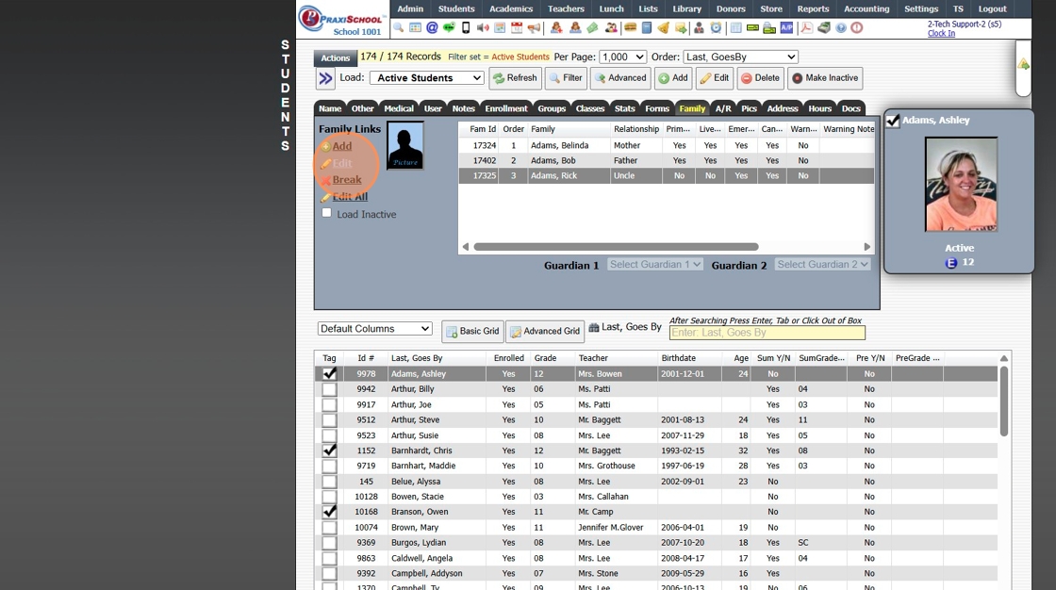Open the Reports top menu
This screenshot has height=590, width=1056.
(813, 8)
